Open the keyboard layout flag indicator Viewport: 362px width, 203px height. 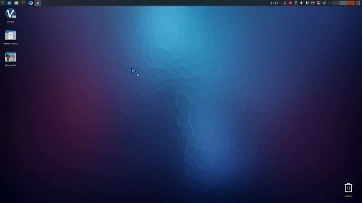(x=313, y=3)
